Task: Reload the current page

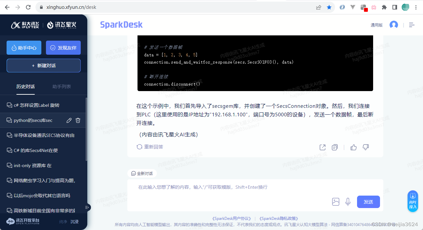Action: coord(28,7)
